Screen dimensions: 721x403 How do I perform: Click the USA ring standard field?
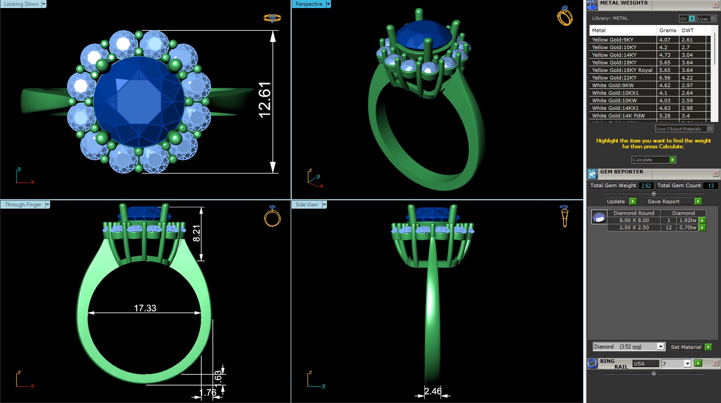click(x=645, y=364)
